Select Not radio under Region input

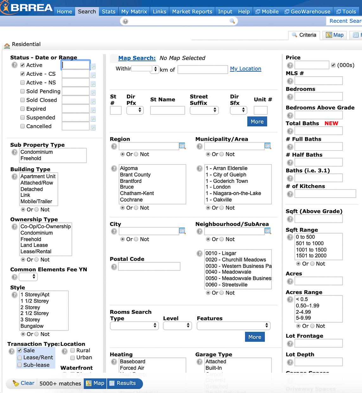(136, 154)
